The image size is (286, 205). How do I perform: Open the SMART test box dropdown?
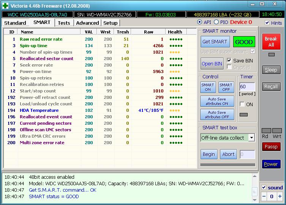pos(251,138)
